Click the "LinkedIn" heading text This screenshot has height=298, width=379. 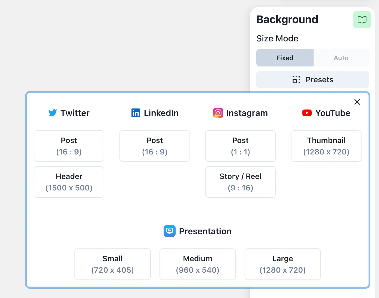(161, 113)
